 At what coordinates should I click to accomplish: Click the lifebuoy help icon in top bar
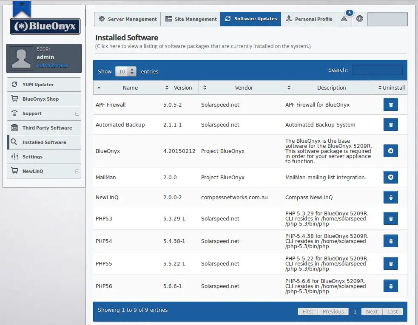360,19
